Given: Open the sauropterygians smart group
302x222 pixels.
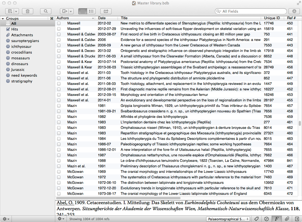Looking at the screenshot, I should click(27, 41).
